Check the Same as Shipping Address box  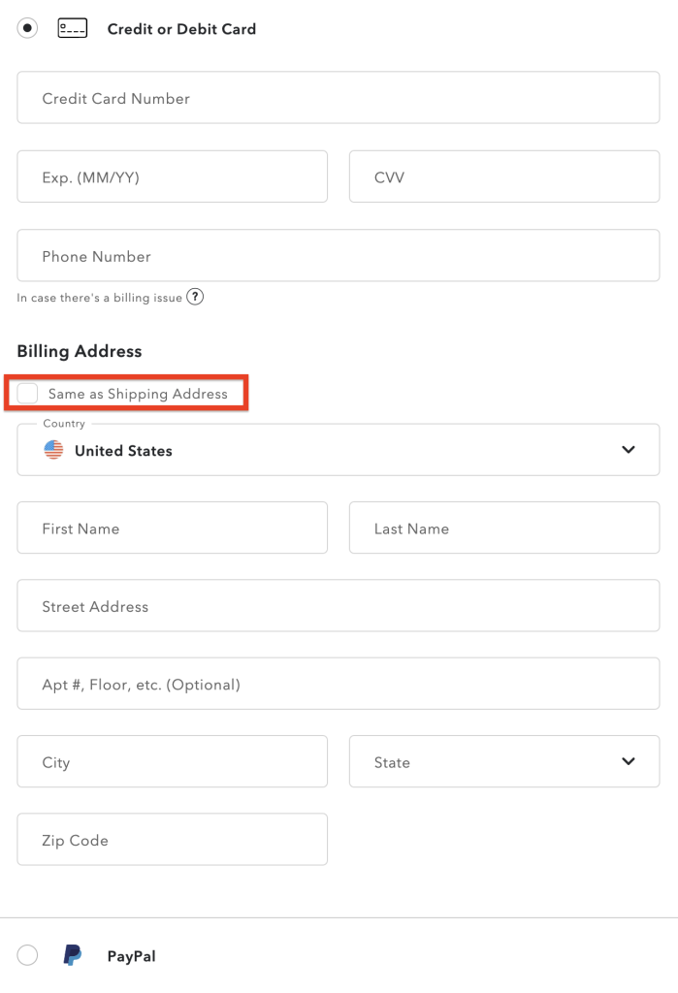(x=28, y=394)
